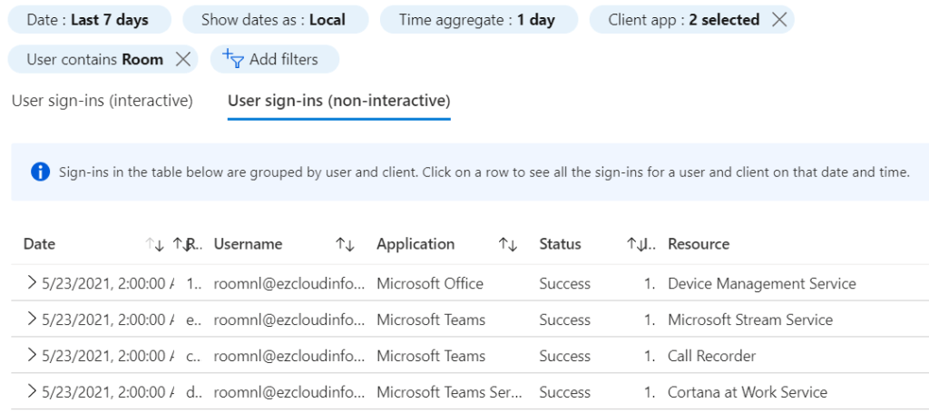Remove the User contains Room filter
This screenshot has width=929, height=413.
[x=182, y=60]
